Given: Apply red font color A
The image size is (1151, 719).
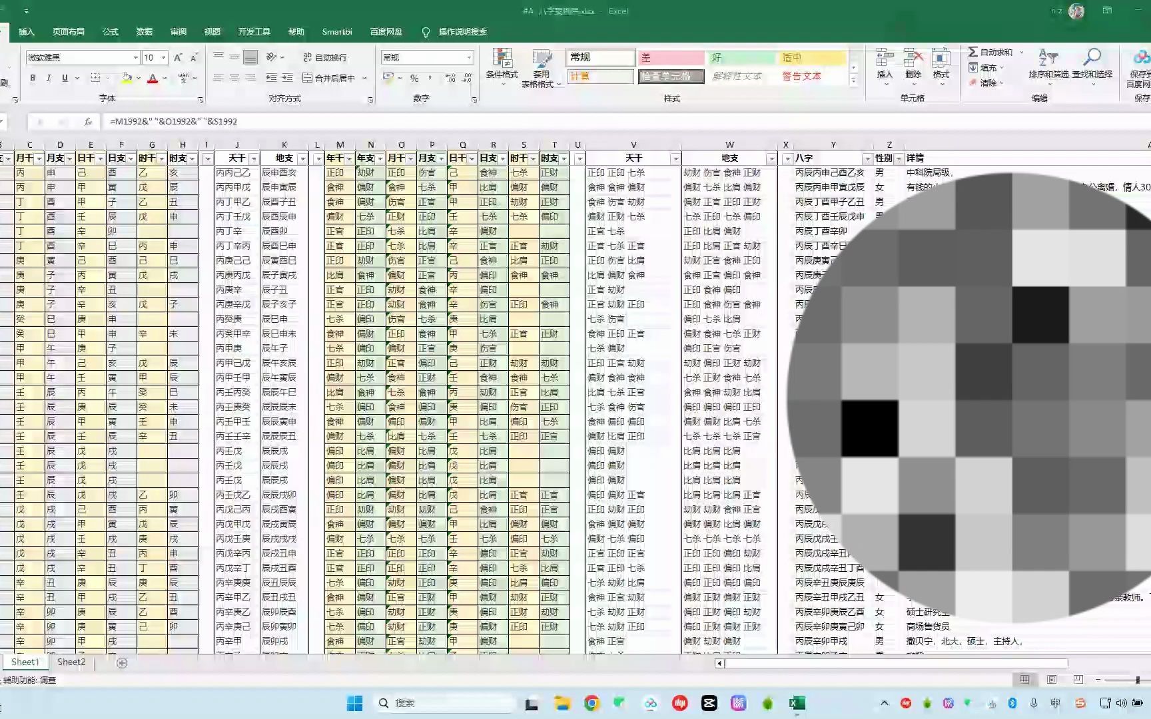Looking at the screenshot, I should [153, 78].
